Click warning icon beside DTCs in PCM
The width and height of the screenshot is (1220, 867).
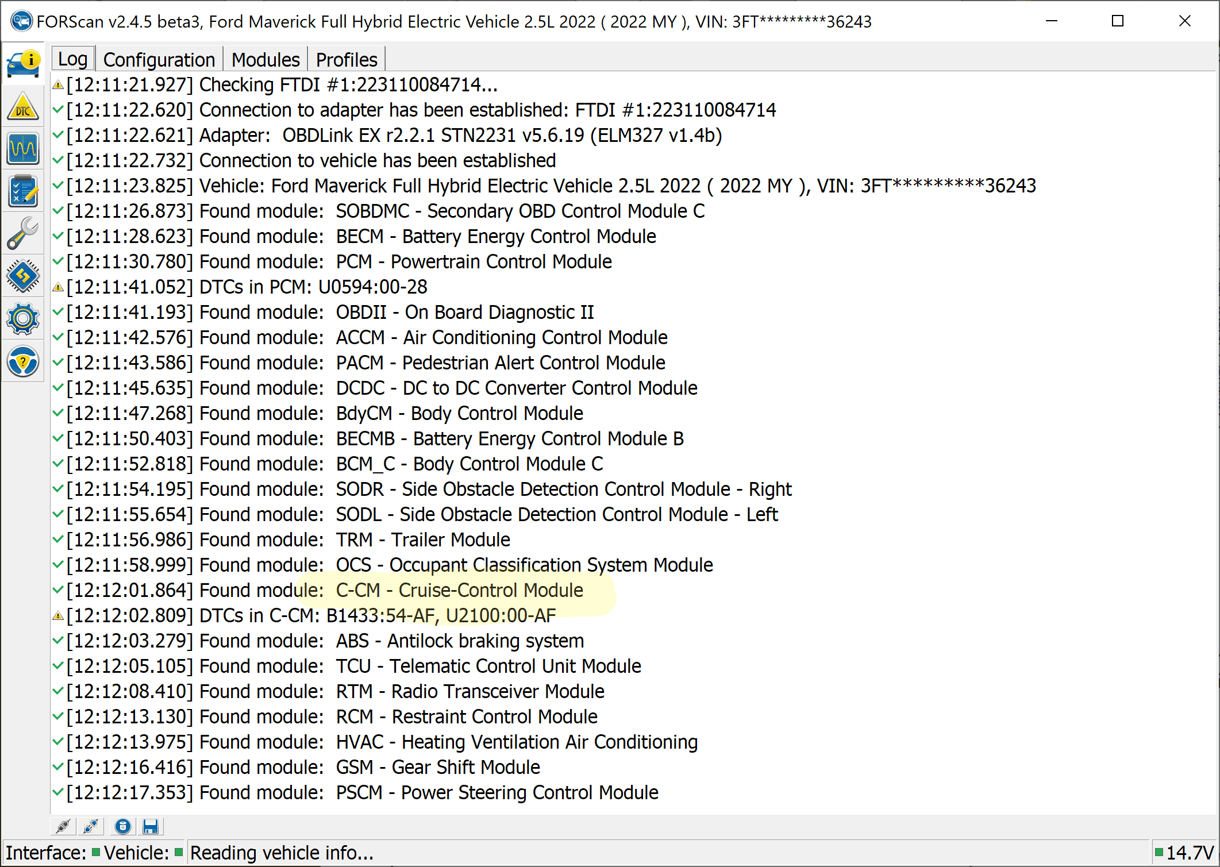click(x=58, y=287)
